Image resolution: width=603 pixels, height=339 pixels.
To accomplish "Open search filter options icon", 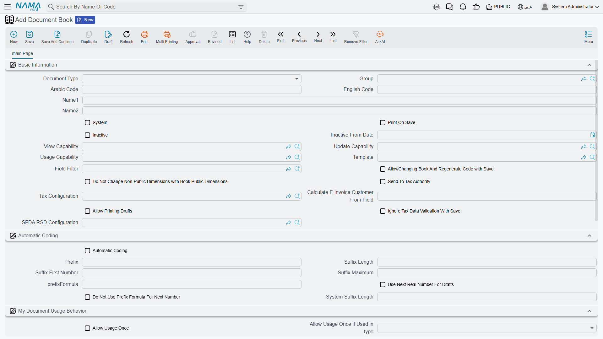I will click(x=241, y=7).
